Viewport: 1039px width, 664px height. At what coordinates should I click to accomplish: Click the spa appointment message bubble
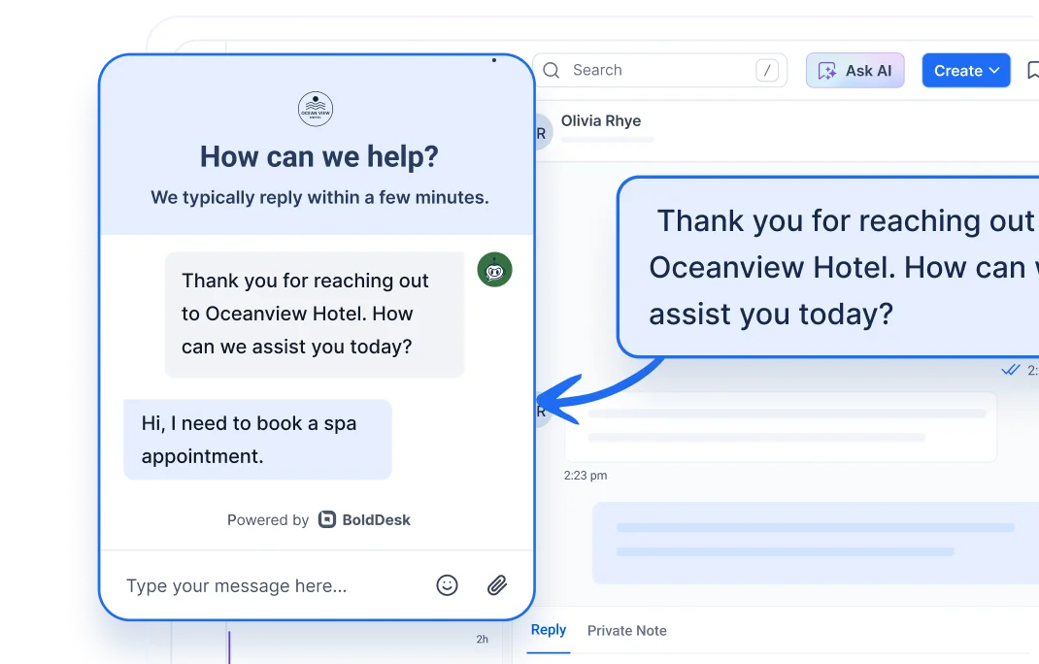coord(257,439)
